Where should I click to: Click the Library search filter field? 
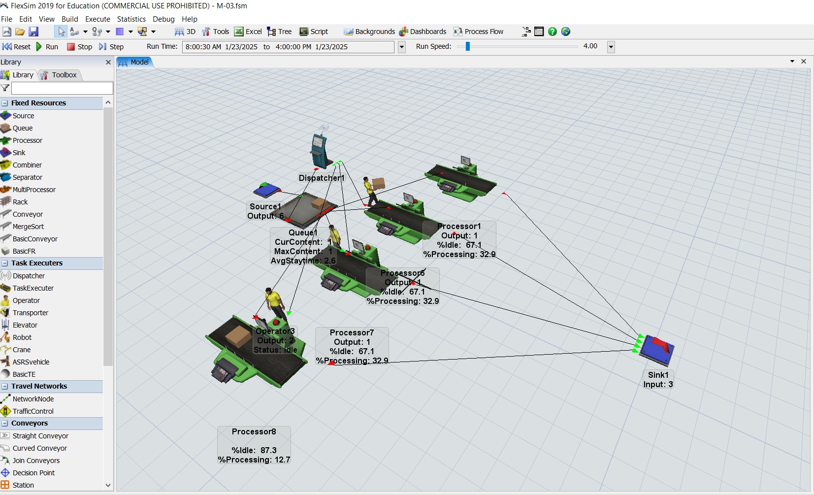pyautogui.click(x=62, y=88)
